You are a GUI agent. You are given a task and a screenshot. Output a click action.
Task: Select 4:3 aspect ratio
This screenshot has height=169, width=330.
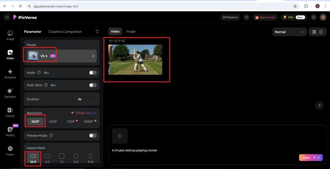point(47,158)
